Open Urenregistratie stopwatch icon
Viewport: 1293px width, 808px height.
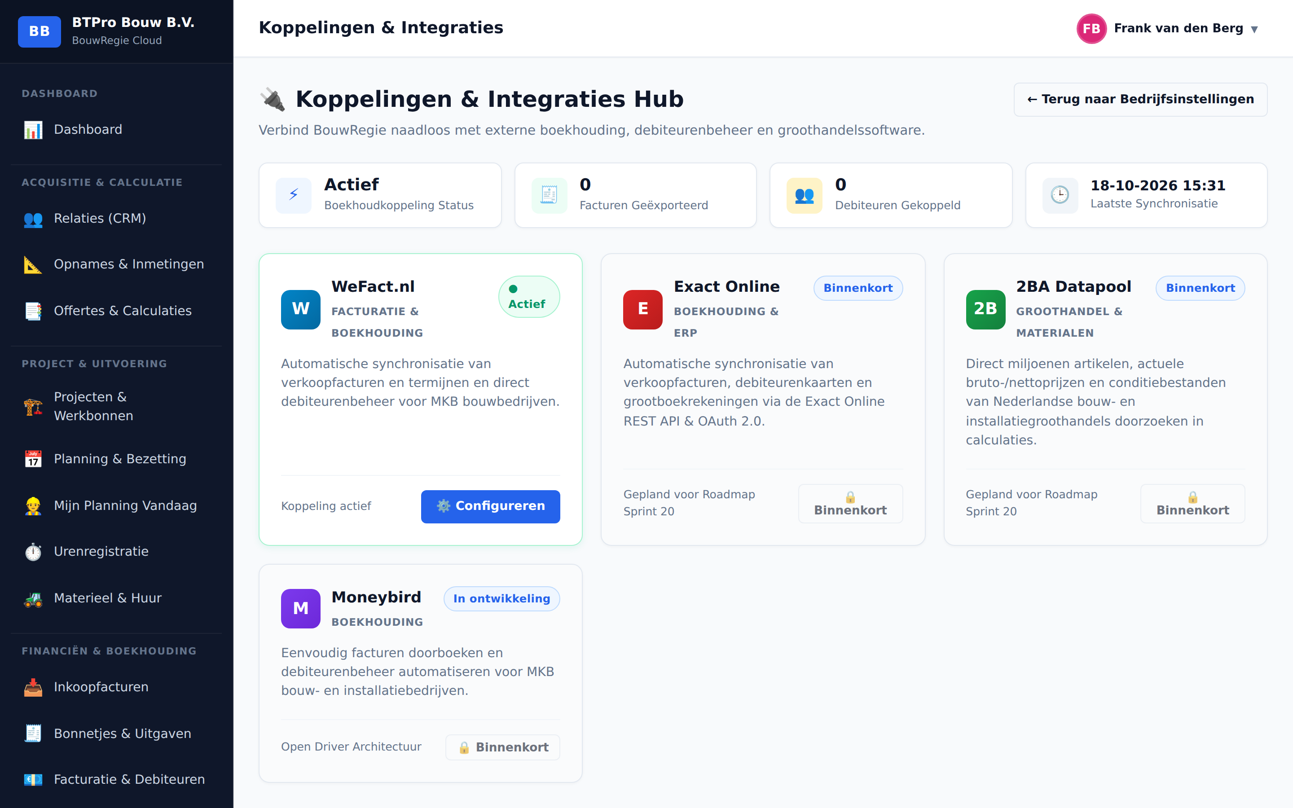[33, 552]
